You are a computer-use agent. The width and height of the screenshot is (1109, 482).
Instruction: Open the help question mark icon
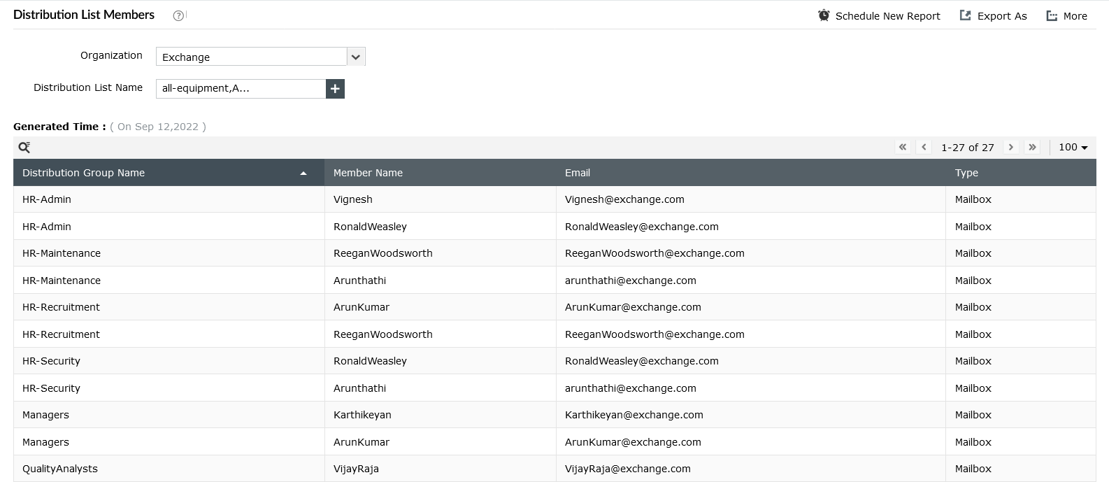pyautogui.click(x=178, y=15)
